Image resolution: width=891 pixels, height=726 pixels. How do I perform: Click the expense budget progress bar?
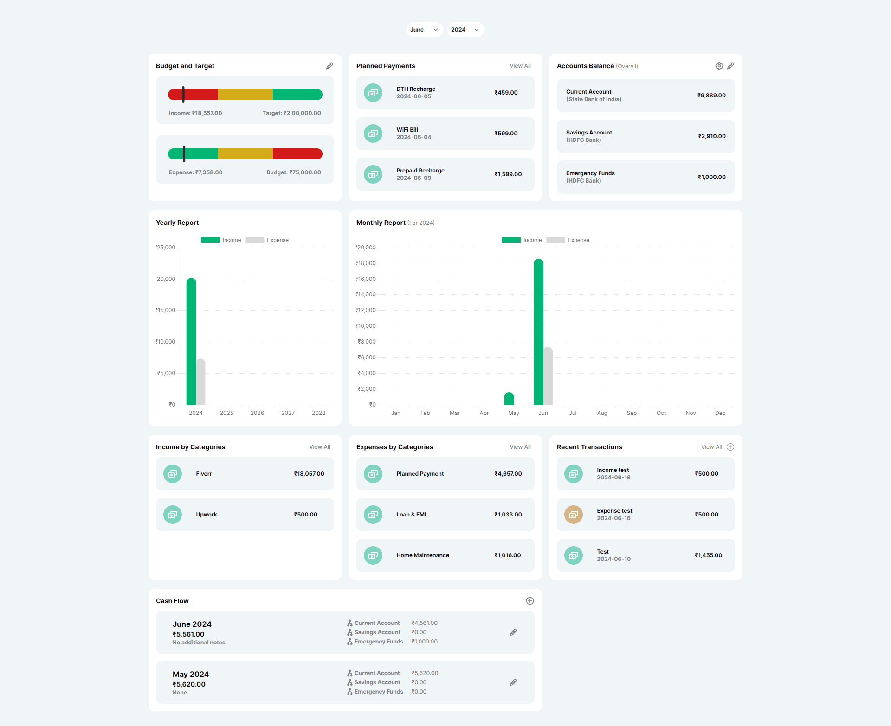click(246, 153)
